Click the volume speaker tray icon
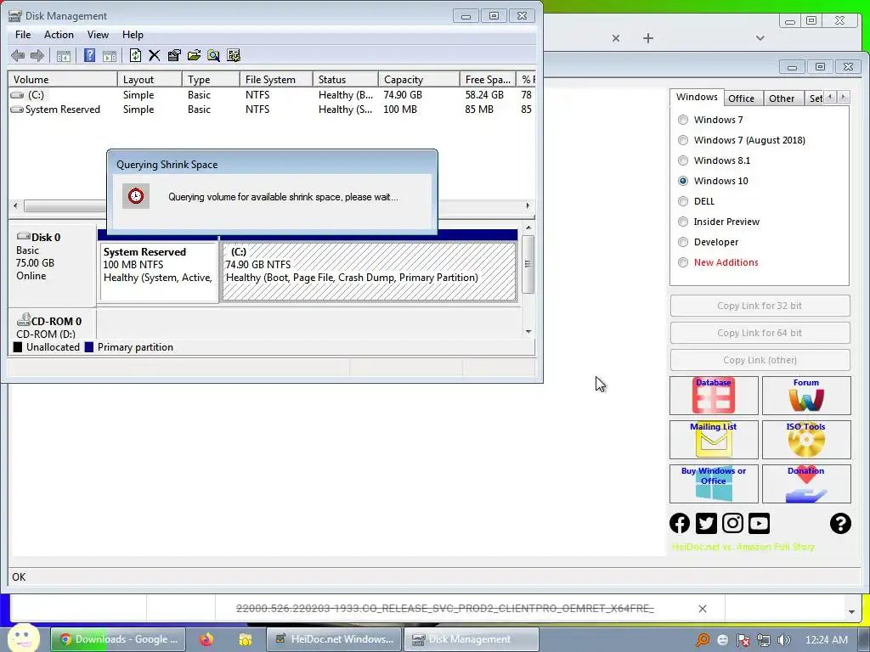 784,640
